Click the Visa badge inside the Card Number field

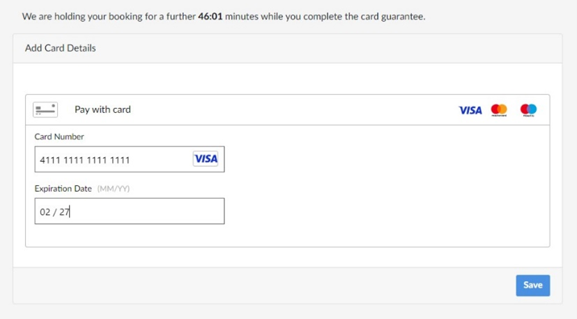(206, 159)
